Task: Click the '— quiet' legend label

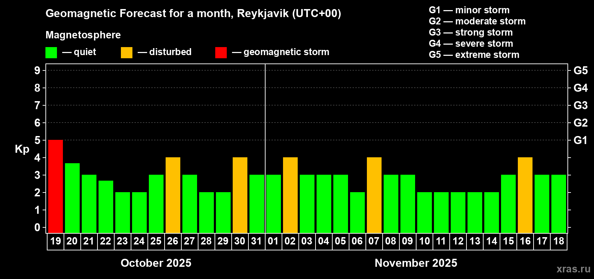Action: click(x=79, y=52)
